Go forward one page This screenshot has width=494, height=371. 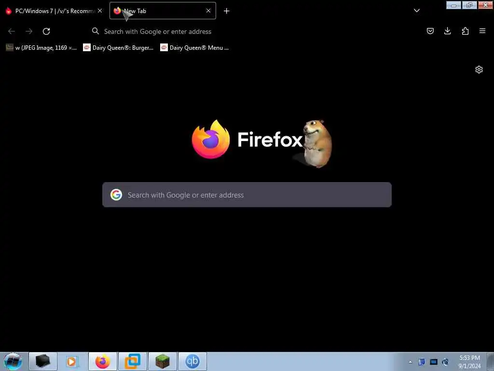click(x=29, y=31)
